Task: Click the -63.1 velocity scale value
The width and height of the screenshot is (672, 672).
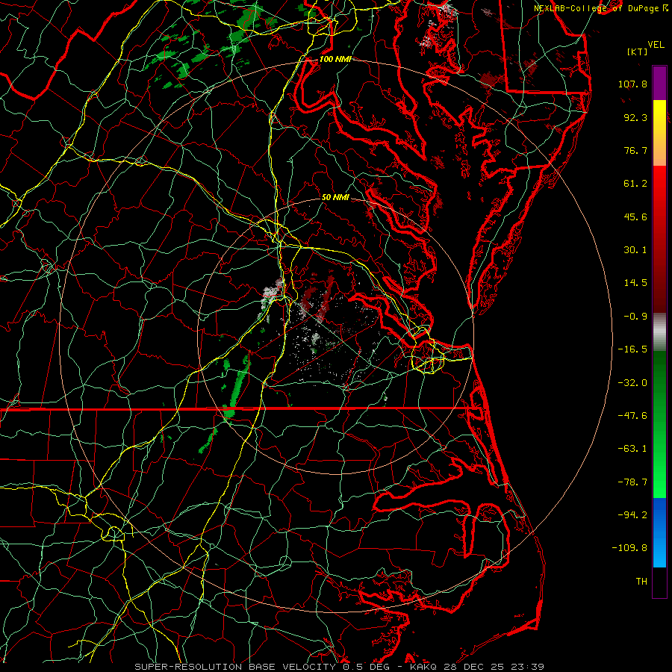Action: 632,449
